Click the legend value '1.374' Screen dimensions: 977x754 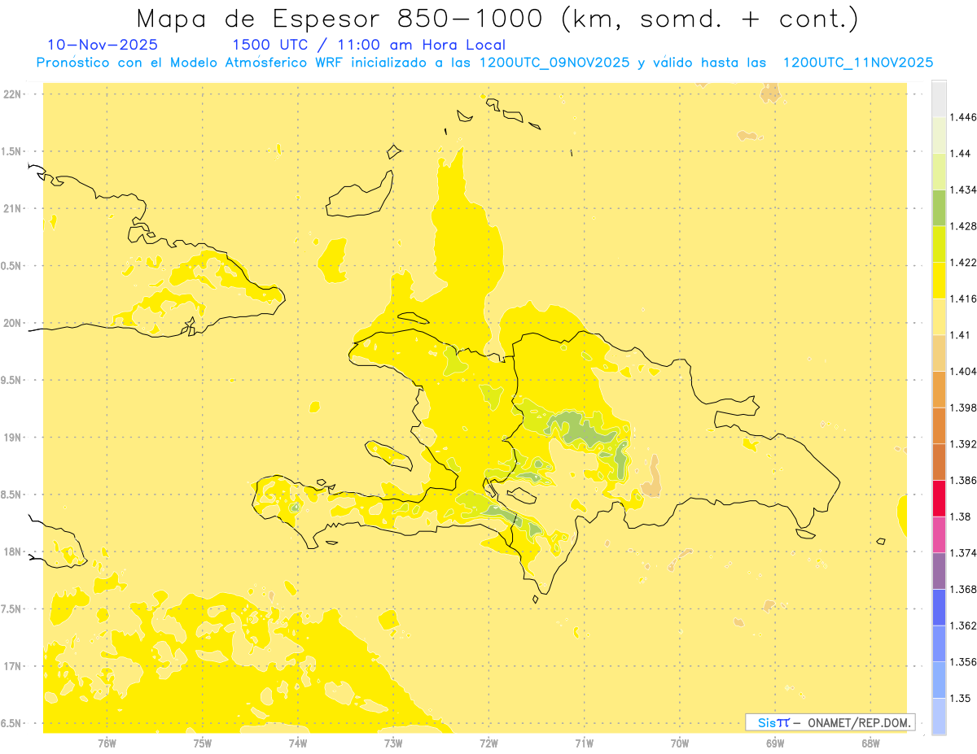tap(962, 553)
